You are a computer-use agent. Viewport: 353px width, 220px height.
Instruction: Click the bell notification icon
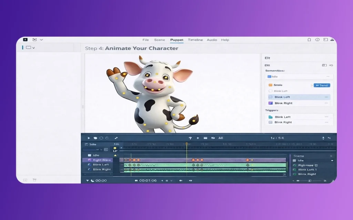click(x=309, y=40)
